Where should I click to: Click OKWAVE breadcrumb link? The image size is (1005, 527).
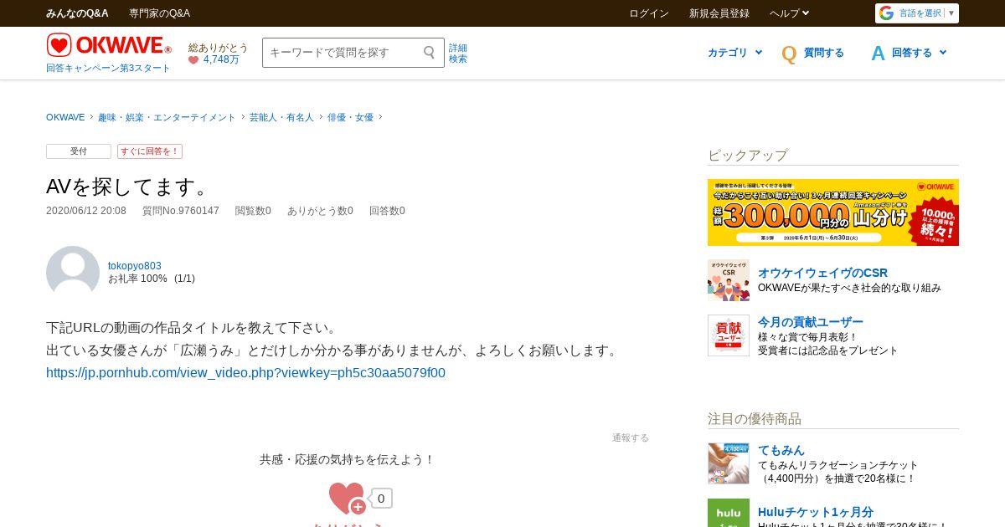coord(65,117)
